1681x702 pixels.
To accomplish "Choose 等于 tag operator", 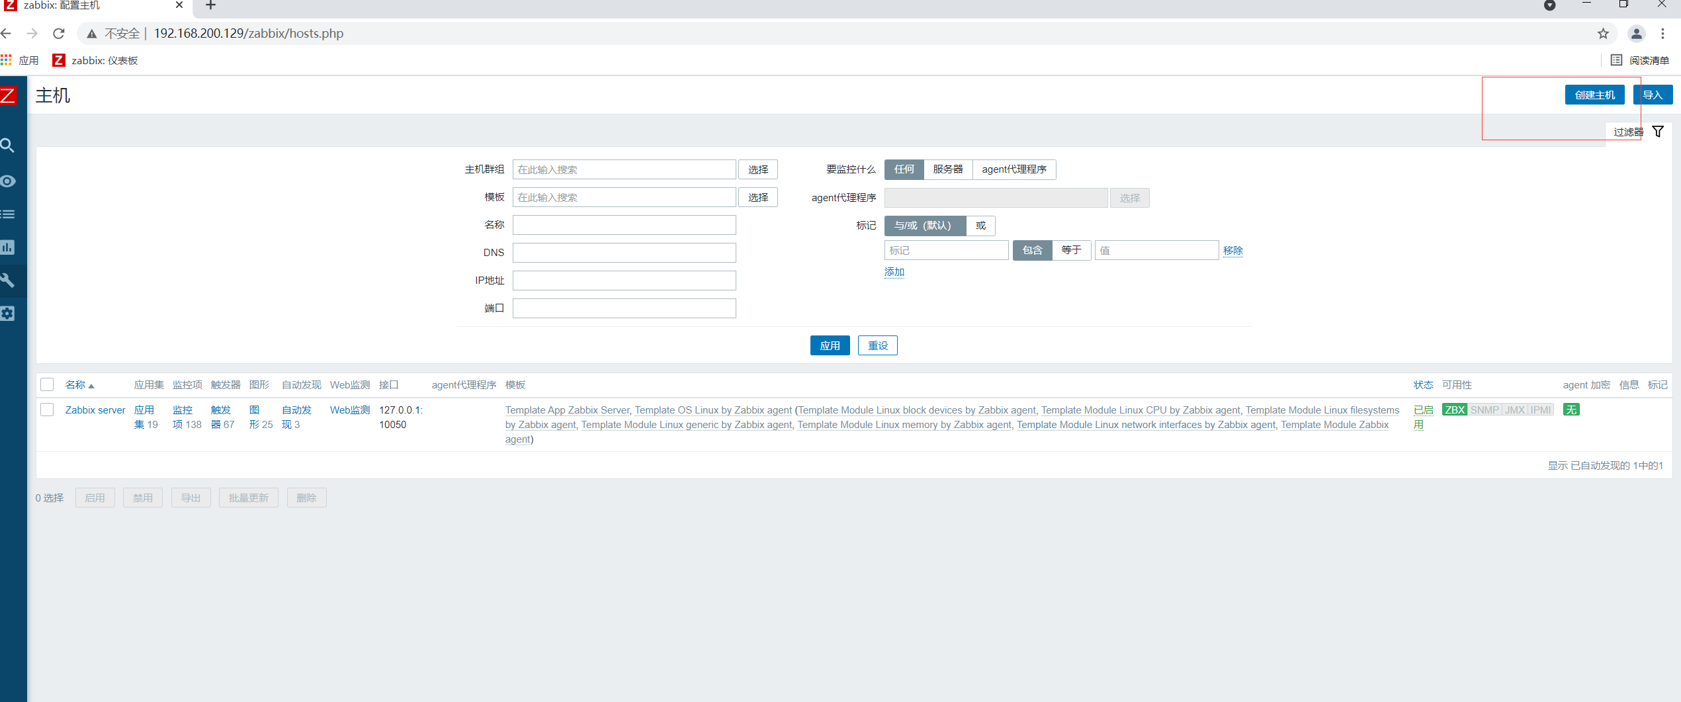I will [1071, 250].
